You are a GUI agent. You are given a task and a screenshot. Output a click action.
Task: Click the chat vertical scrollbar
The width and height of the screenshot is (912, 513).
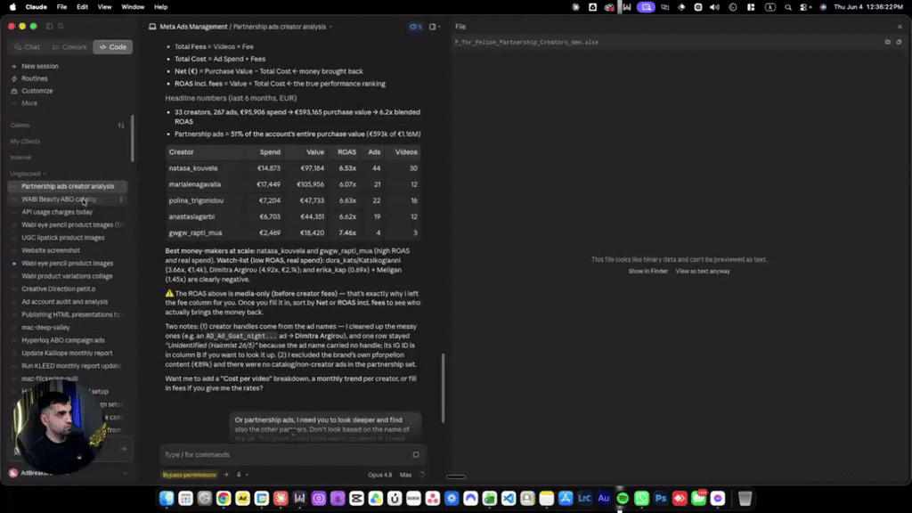444,387
